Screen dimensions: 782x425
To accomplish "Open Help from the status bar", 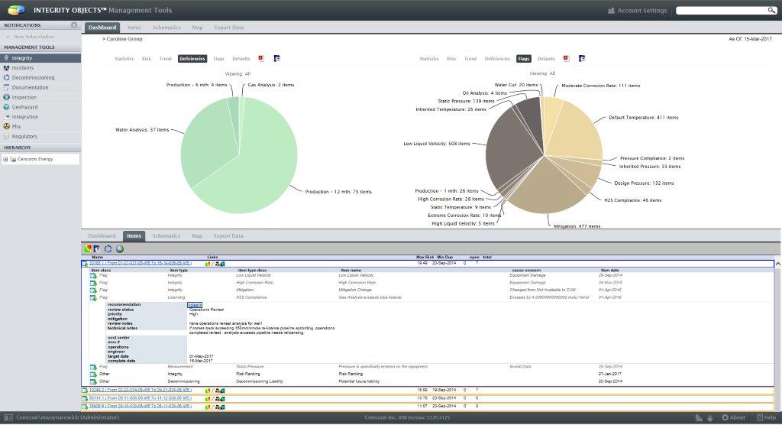I will point(766,417).
